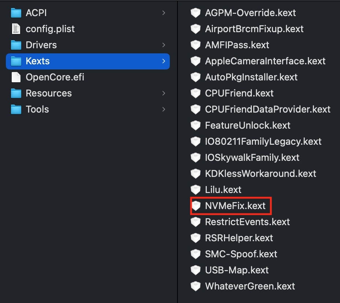340x303 pixels.
Task: Select CPUFriendDataProvider.kext file name
Action: [268, 109]
